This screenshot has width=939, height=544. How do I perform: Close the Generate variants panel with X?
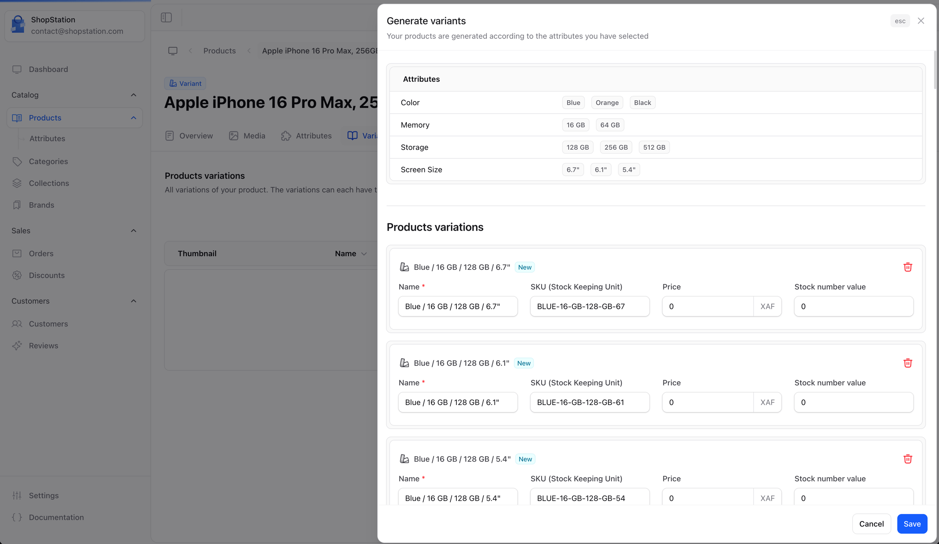point(921,21)
